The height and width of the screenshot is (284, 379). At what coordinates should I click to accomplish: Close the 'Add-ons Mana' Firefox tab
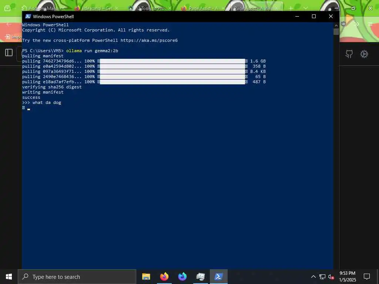[63, 8]
